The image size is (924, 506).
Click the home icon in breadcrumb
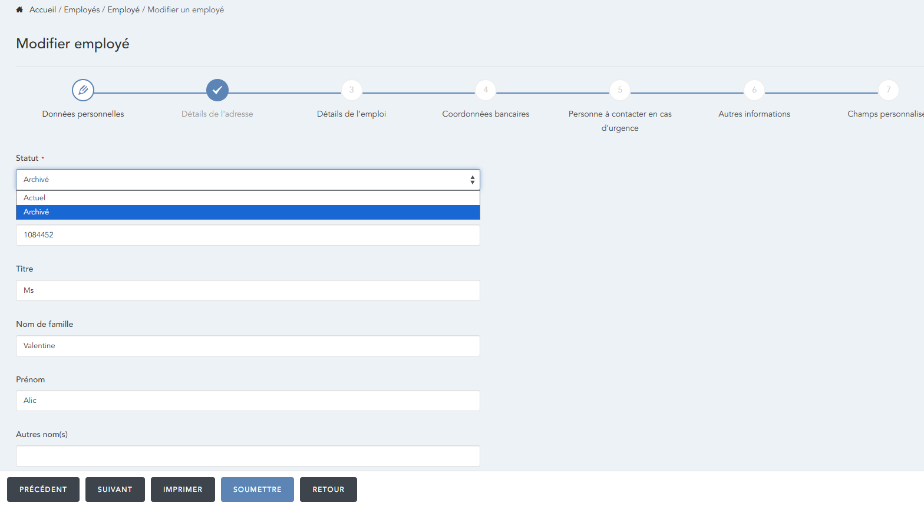19,10
